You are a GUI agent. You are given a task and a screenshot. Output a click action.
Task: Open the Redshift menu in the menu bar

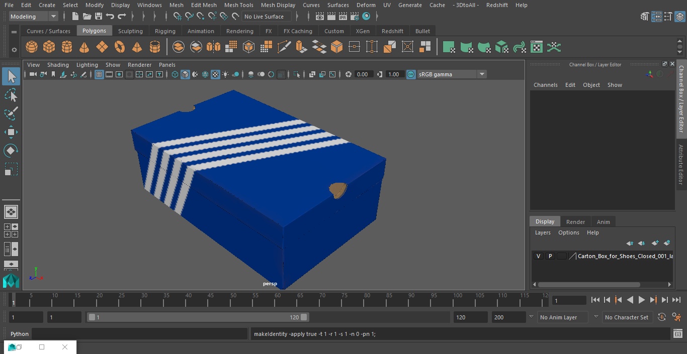(x=497, y=5)
